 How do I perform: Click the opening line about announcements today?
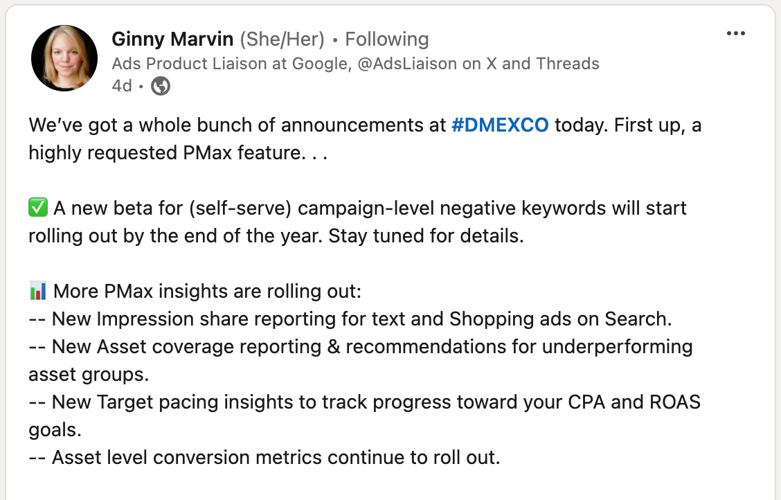[x=365, y=125]
